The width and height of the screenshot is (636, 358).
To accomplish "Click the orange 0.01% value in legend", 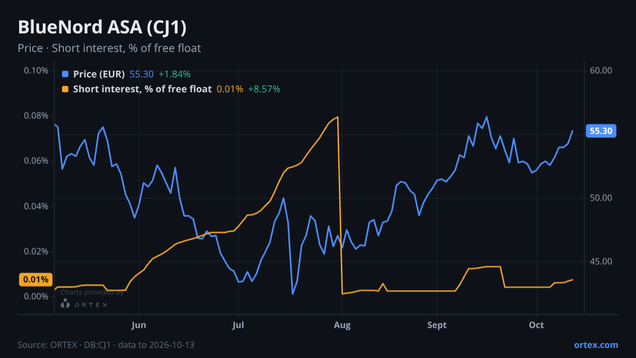I will tap(230, 89).
